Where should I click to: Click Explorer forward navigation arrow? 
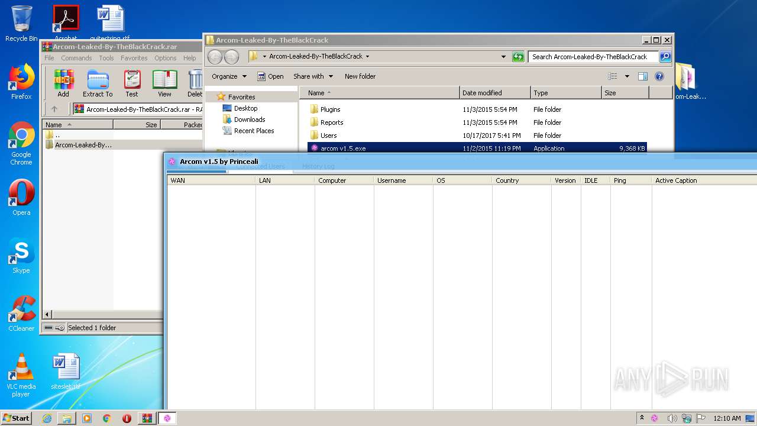pyautogui.click(x=231, y=57)
